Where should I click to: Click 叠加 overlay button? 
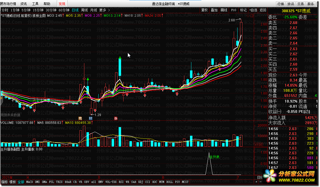point(214,10)
